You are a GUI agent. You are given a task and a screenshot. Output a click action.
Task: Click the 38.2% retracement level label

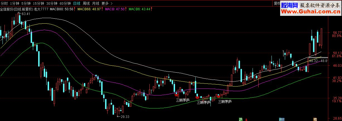[x=337, y=81]
